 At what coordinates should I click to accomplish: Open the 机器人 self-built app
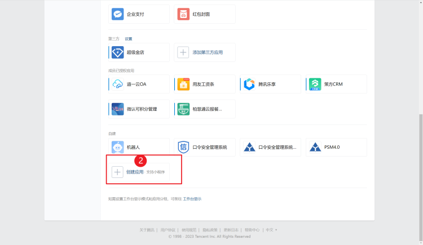pyautogui.click(x=139, y=148)
